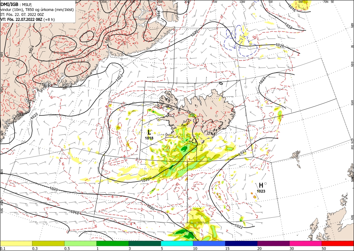Viewport: 354px width, 251px height.
Task: Select the dark green 3–5 mm legend swatch
Action: pos(145,243)
